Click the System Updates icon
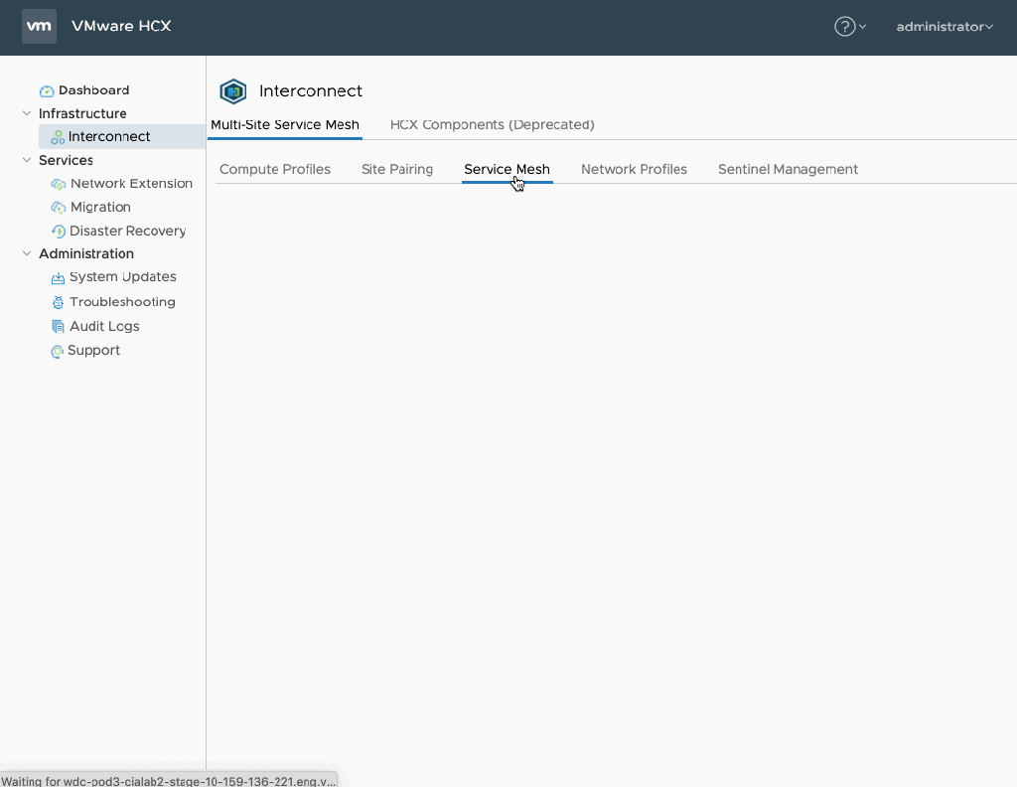This screenshot has width=1017, height=787. click(58, 278)
